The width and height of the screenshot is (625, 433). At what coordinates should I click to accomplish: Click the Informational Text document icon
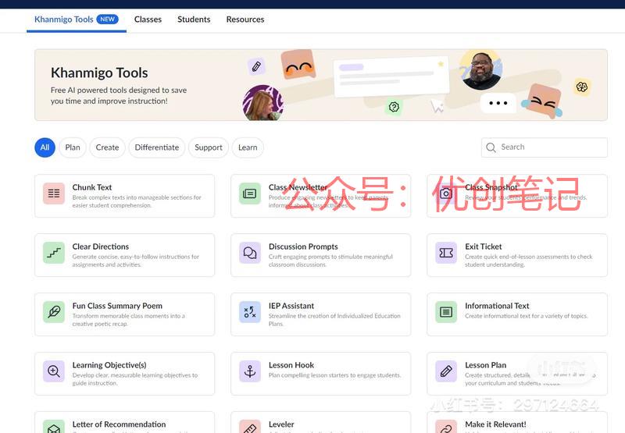pyautogui.click(x=446, y=312)
